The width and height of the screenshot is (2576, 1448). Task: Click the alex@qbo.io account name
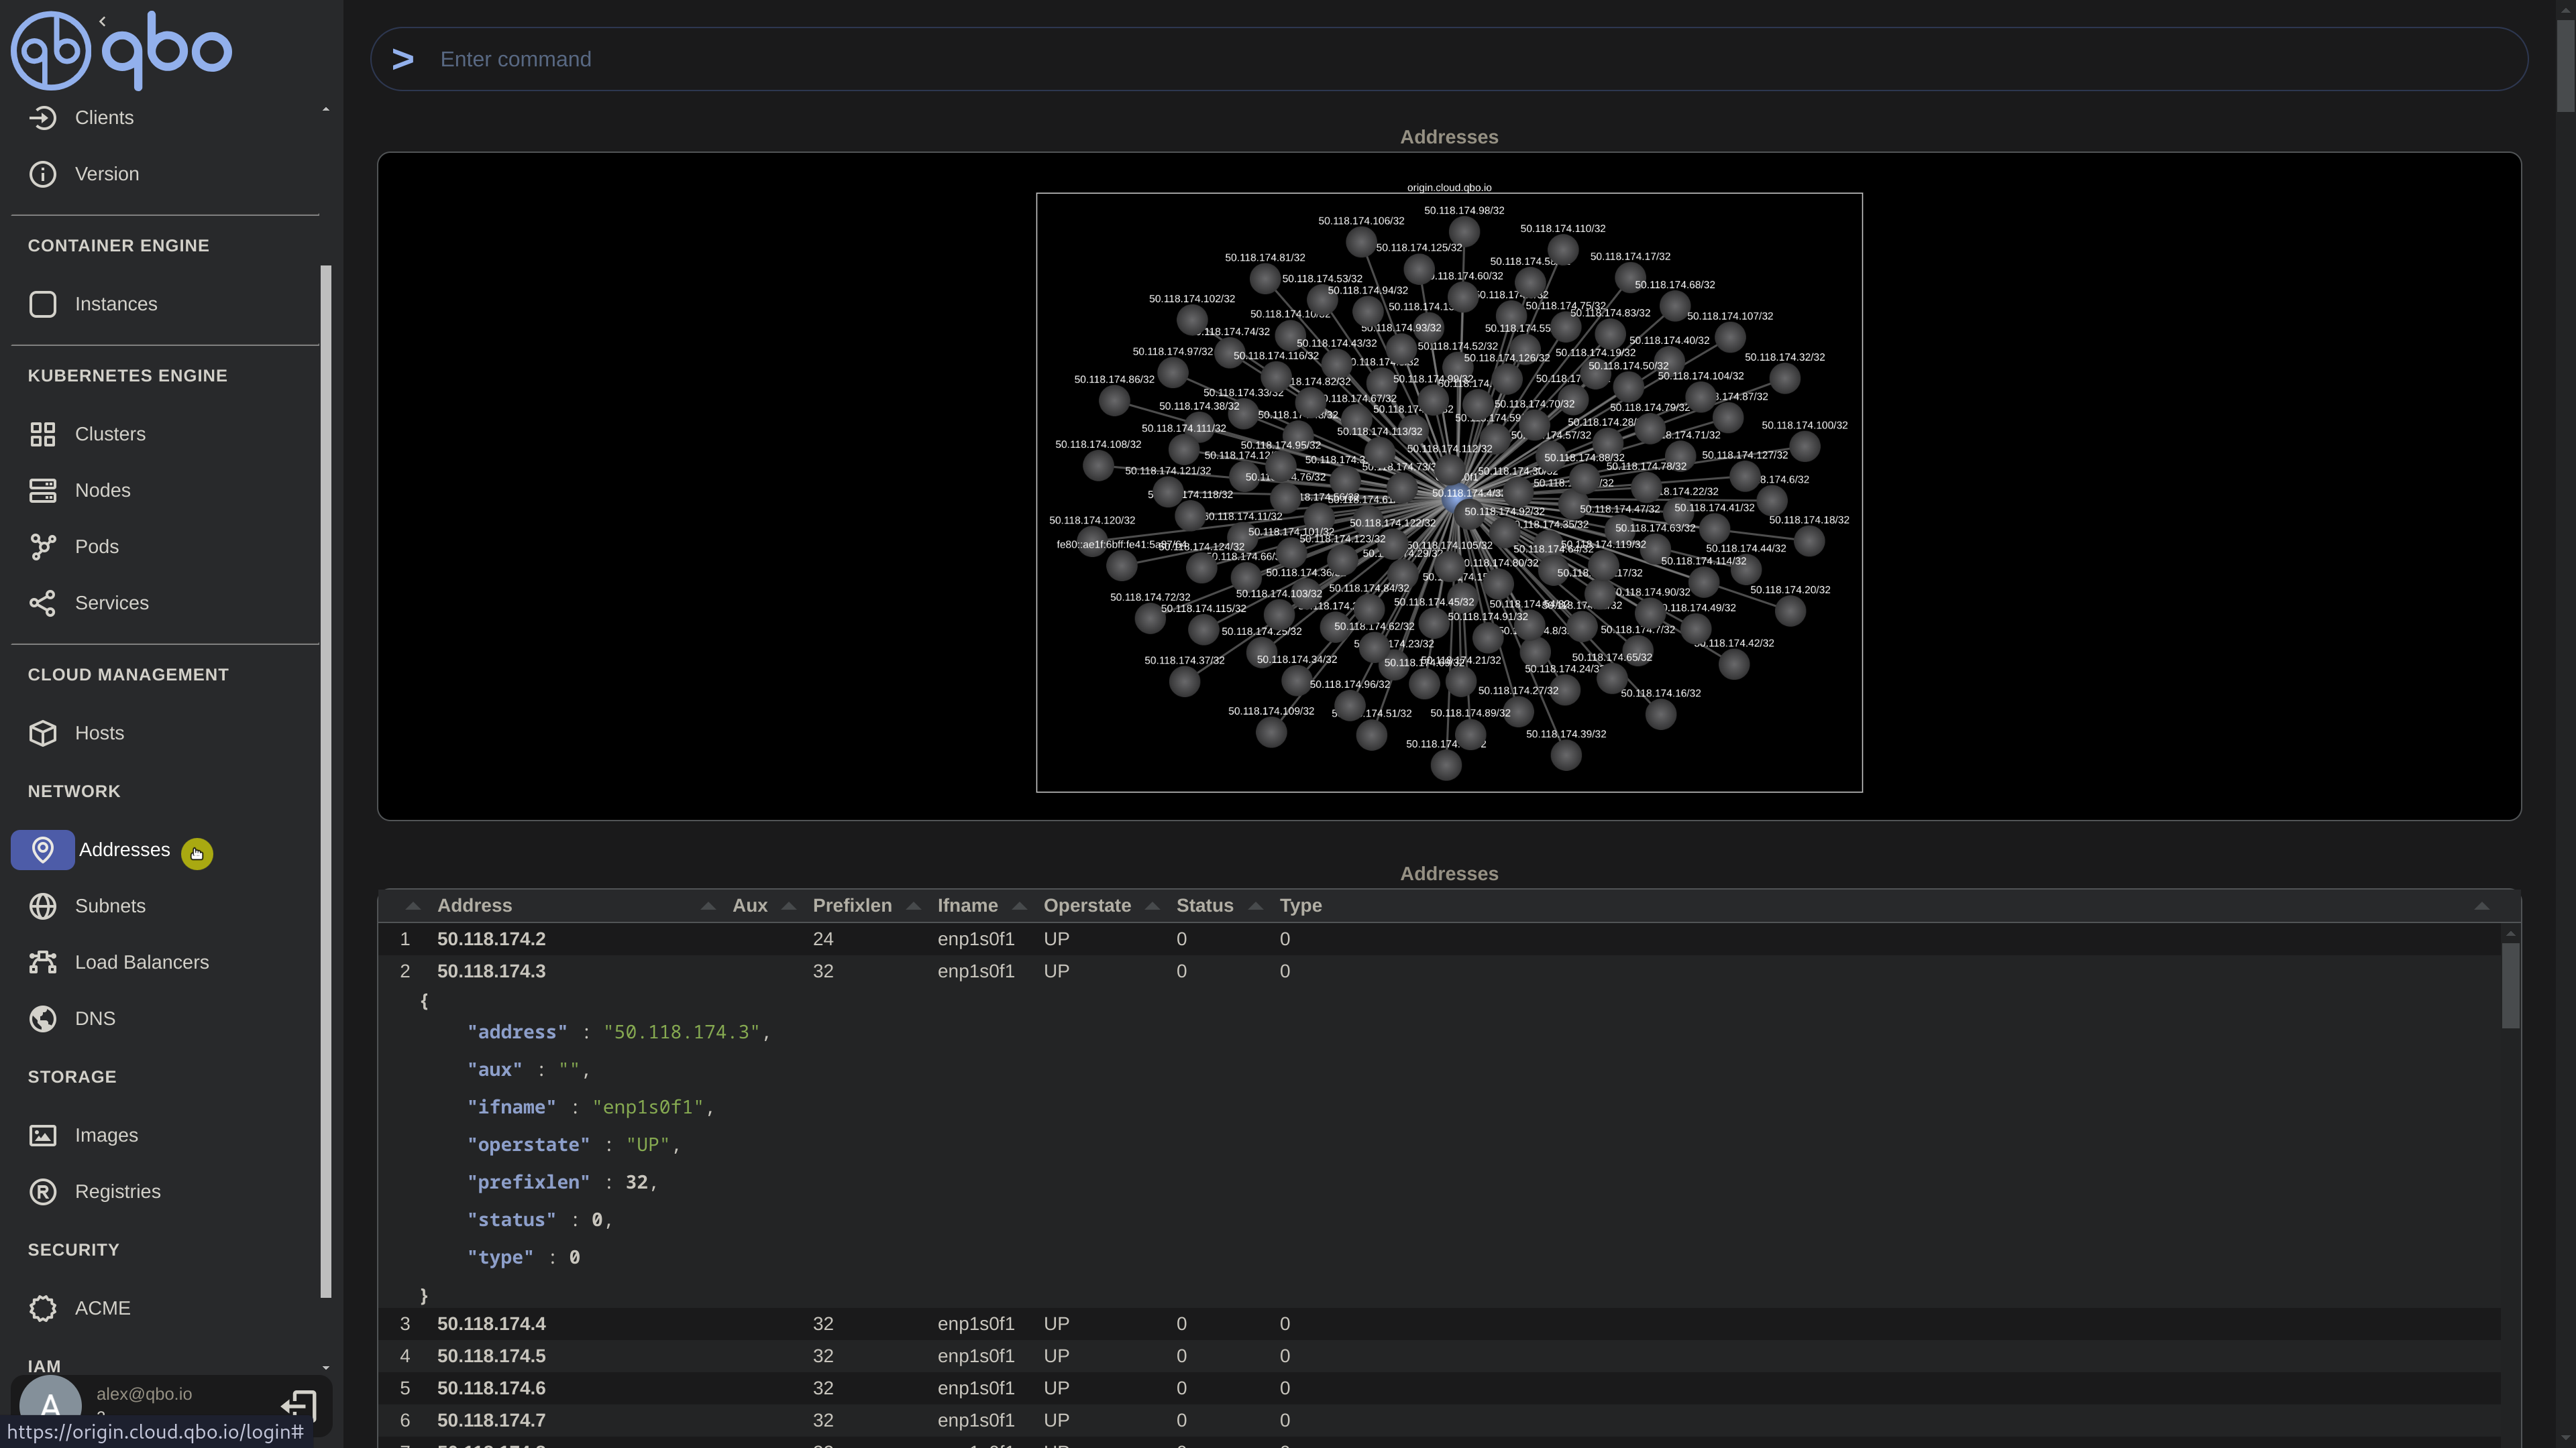pos(144,1394)
